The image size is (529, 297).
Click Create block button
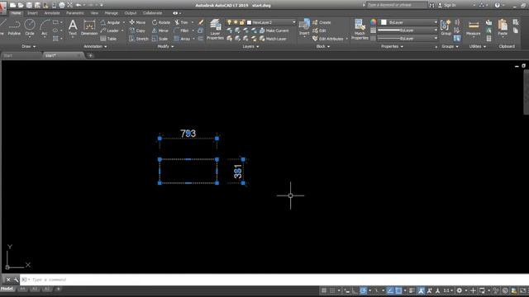322,22
